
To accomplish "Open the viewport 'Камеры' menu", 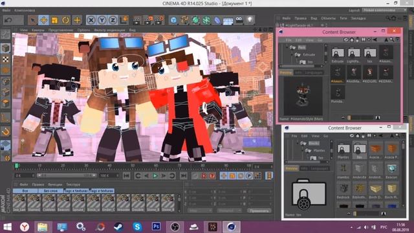I will (x=38, y=30).
